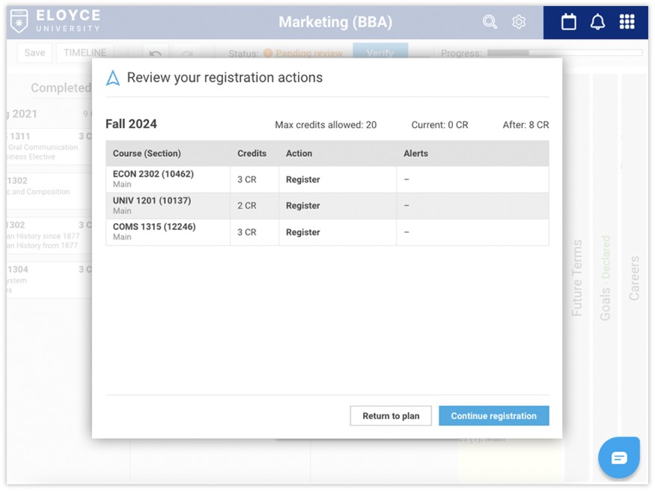Expand the Careers side panel
Screen dimensions: 655x491
[634, 277]
